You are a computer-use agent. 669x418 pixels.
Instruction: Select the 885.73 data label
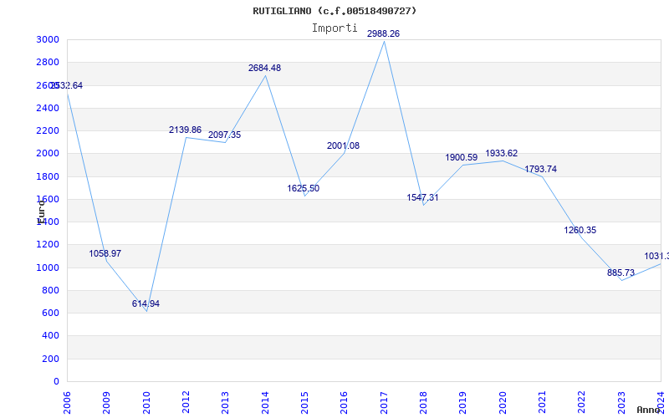click(620, 273)
